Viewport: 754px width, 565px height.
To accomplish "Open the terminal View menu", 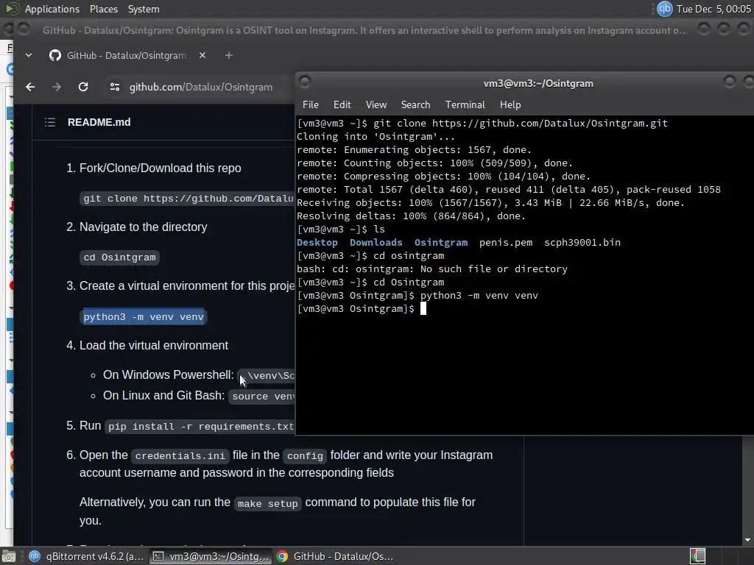I will [376, 104].
